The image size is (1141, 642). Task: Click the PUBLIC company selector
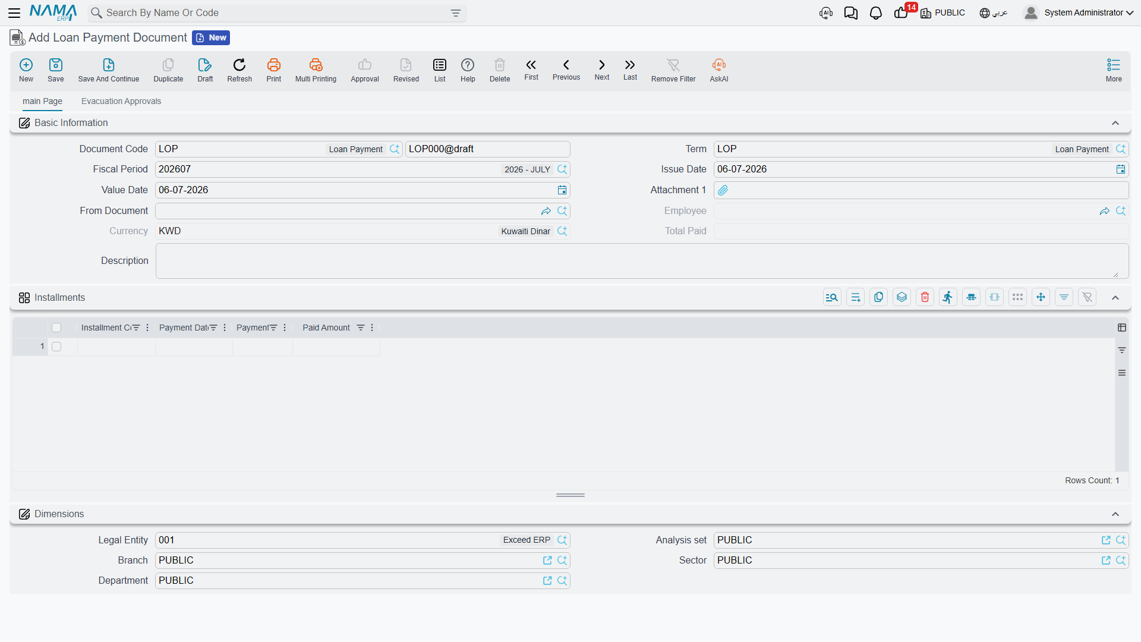(943, 13)
